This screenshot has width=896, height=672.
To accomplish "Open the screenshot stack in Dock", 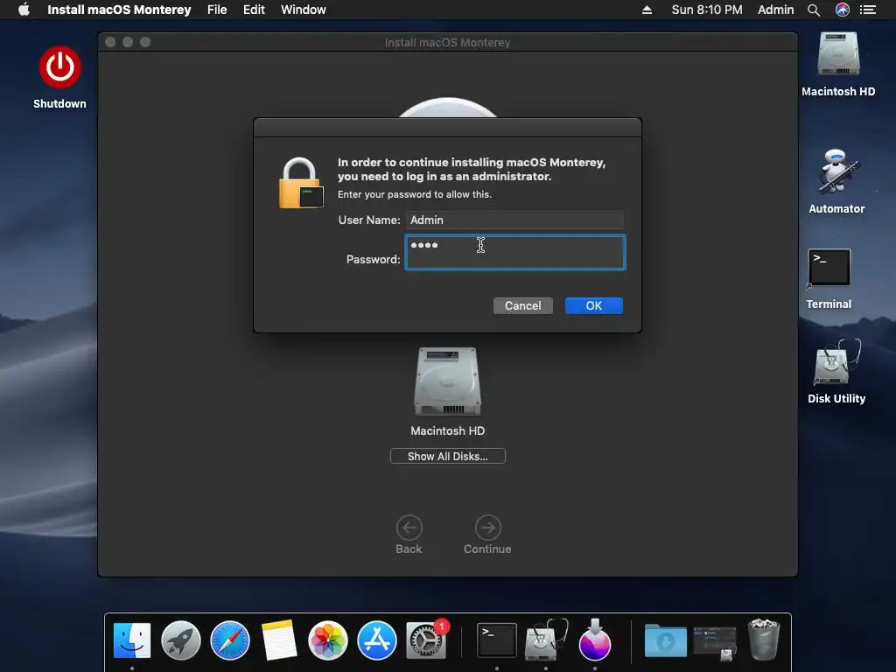I will point(715,642).
